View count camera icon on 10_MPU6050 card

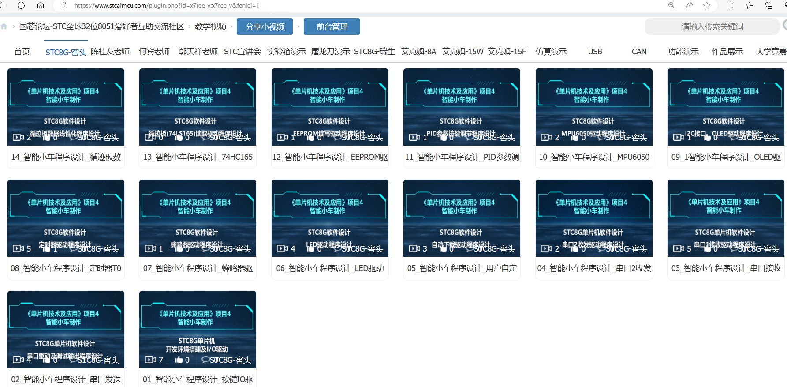(546, 137)
